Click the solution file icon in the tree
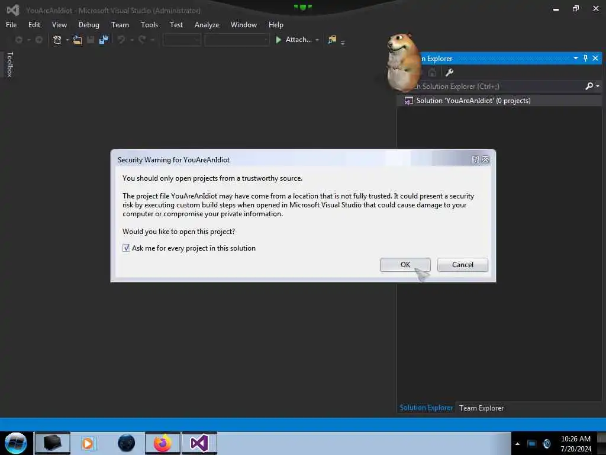 point(408,101)
